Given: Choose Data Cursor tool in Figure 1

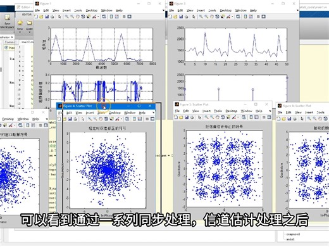Looking at the screenshot, I should 89,16.
